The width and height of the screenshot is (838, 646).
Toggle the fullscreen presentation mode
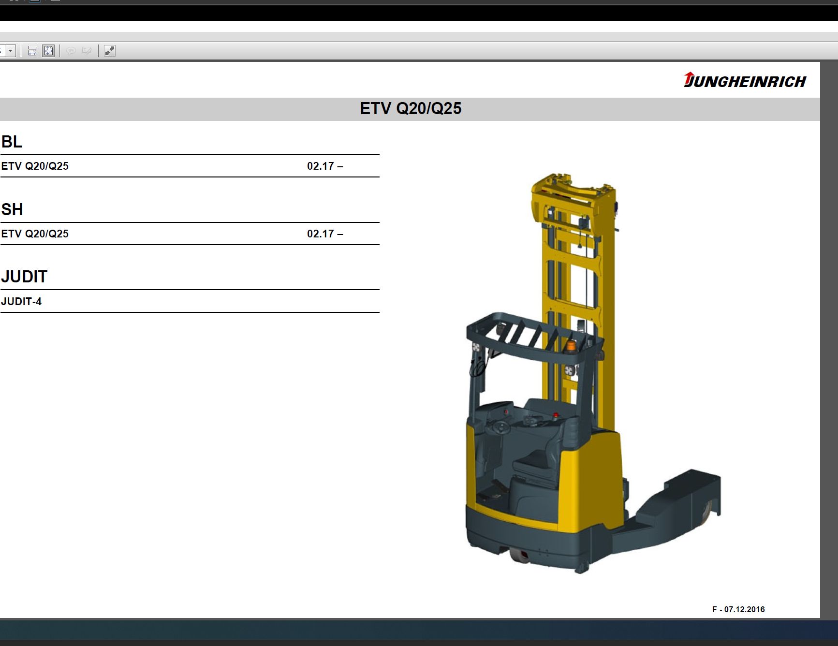tap(109, 50)
